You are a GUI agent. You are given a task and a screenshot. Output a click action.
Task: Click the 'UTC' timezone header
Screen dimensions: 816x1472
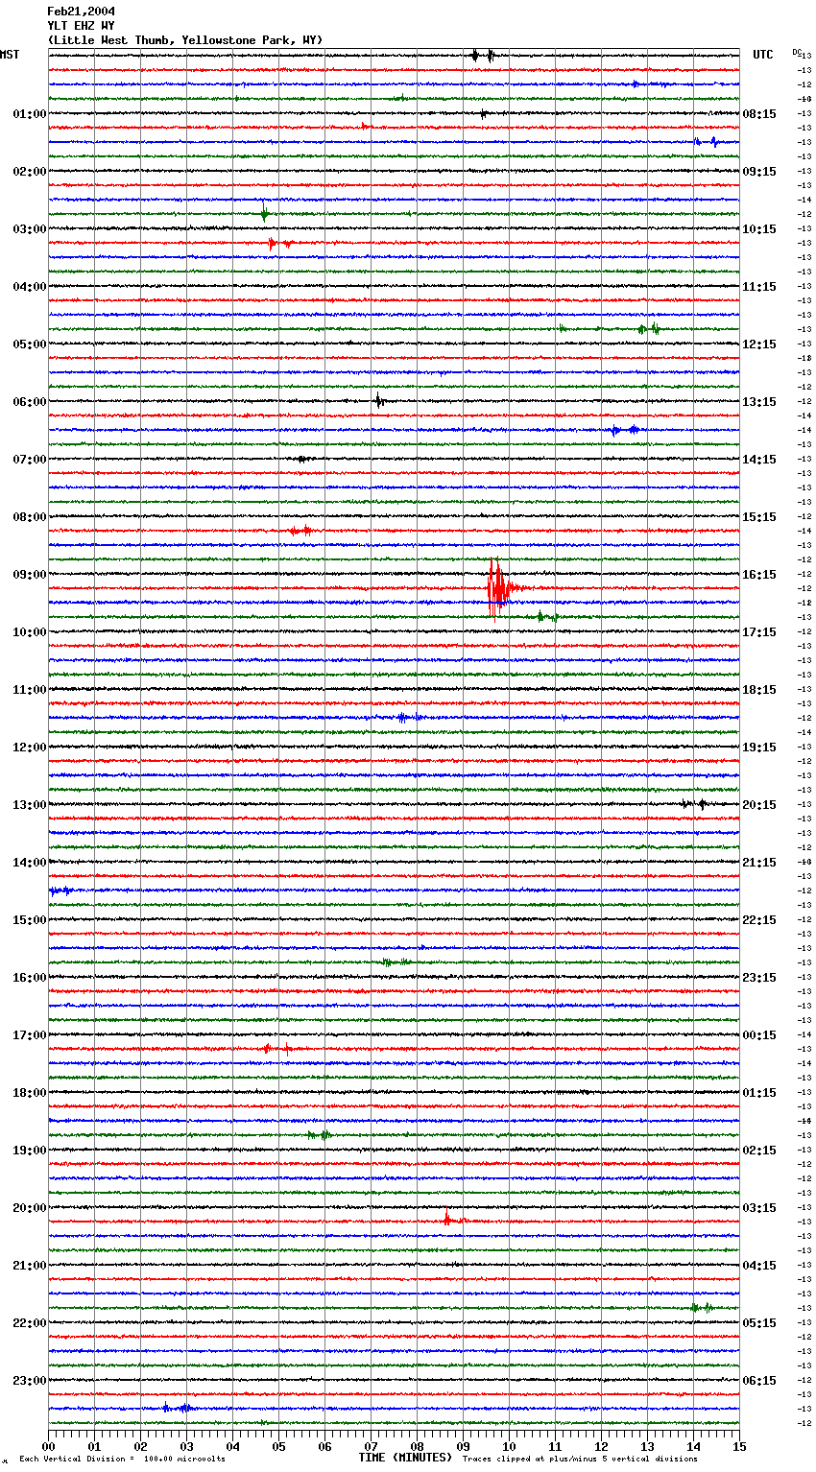763,55
